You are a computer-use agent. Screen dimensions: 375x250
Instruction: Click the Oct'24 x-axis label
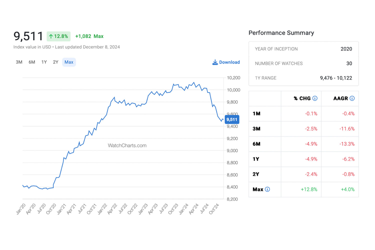(x=214, y=209)
